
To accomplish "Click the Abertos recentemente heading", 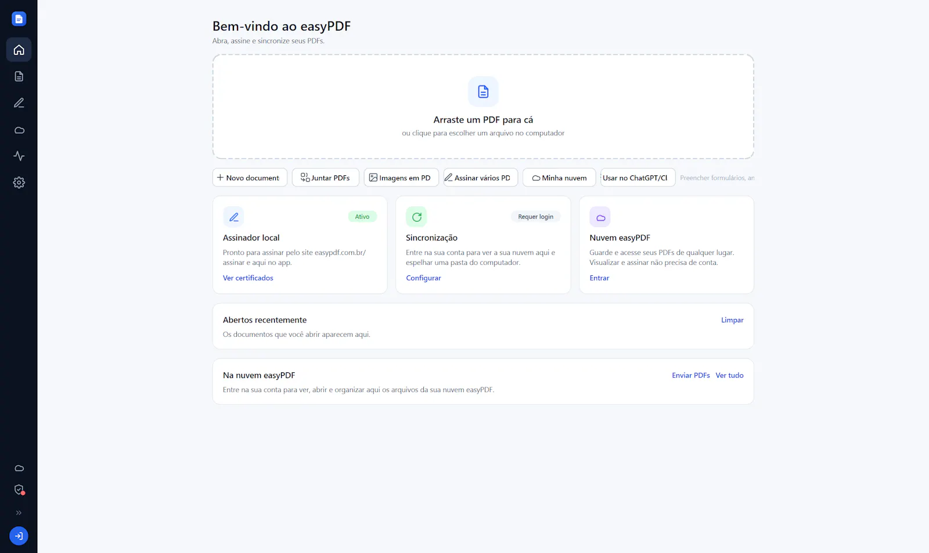I will coord(265,320).
